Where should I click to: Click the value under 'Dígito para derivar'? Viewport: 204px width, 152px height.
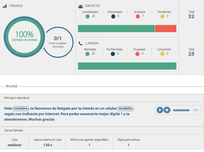[128, 145]
